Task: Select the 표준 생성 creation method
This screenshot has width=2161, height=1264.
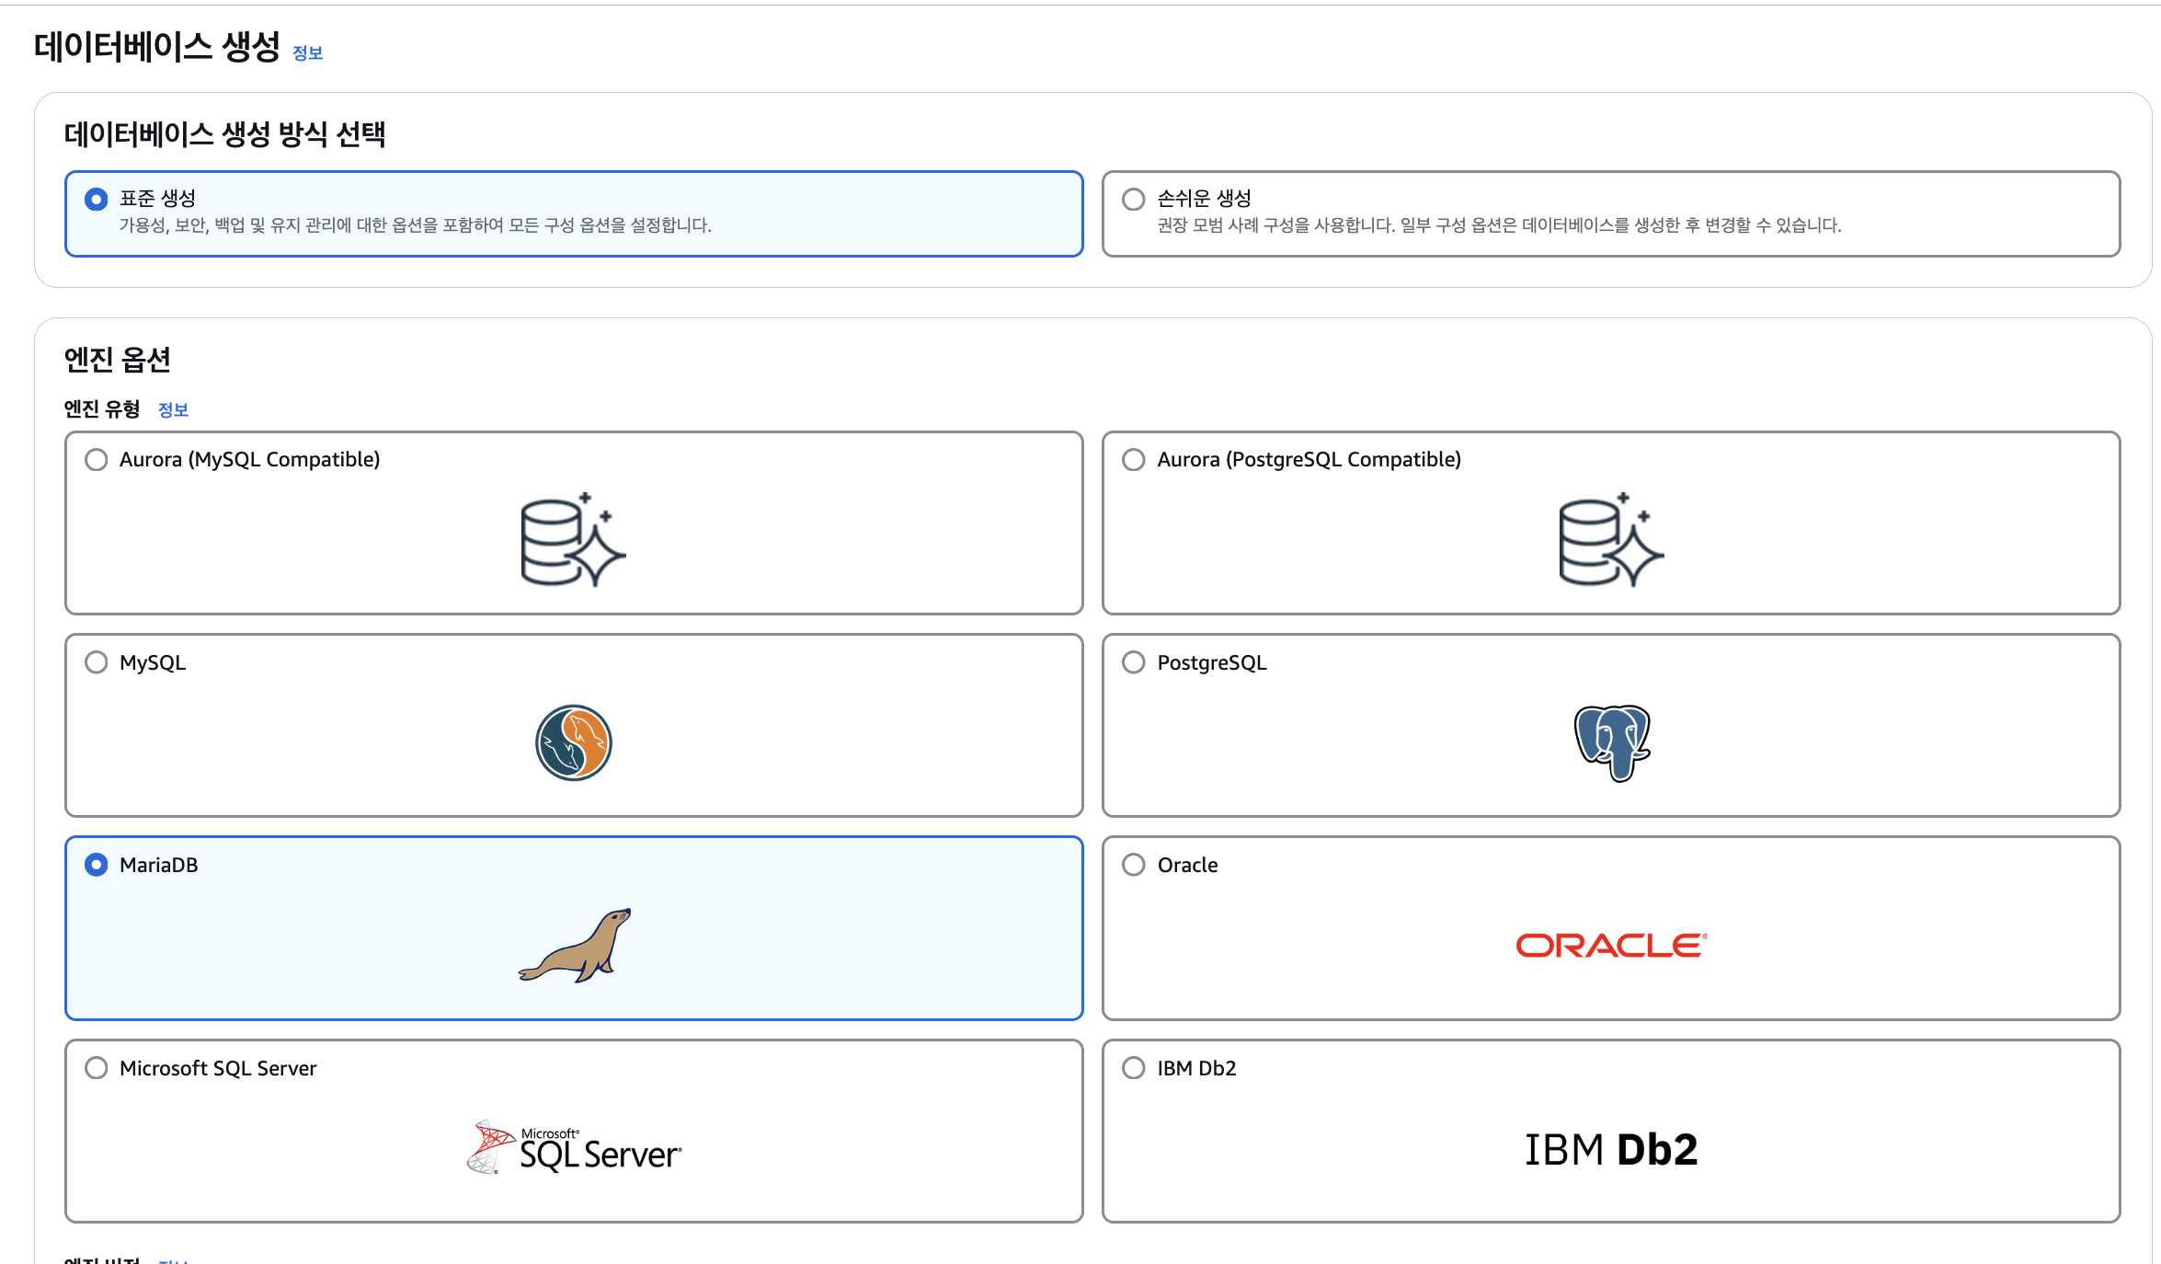Action: [96, 198]
